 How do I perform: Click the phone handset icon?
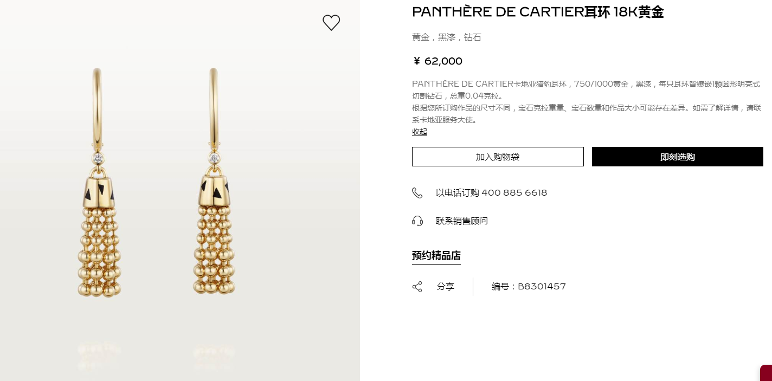click(x=417, y=193)
